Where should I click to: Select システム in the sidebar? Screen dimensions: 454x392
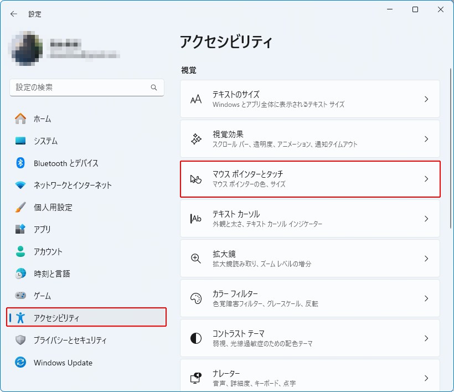coord(45,141)
